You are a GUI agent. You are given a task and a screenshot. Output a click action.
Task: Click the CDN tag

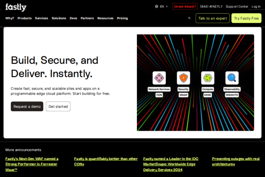[x=159, y=95]
